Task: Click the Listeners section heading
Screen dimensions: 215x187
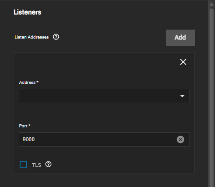Action: click(27, 12)
